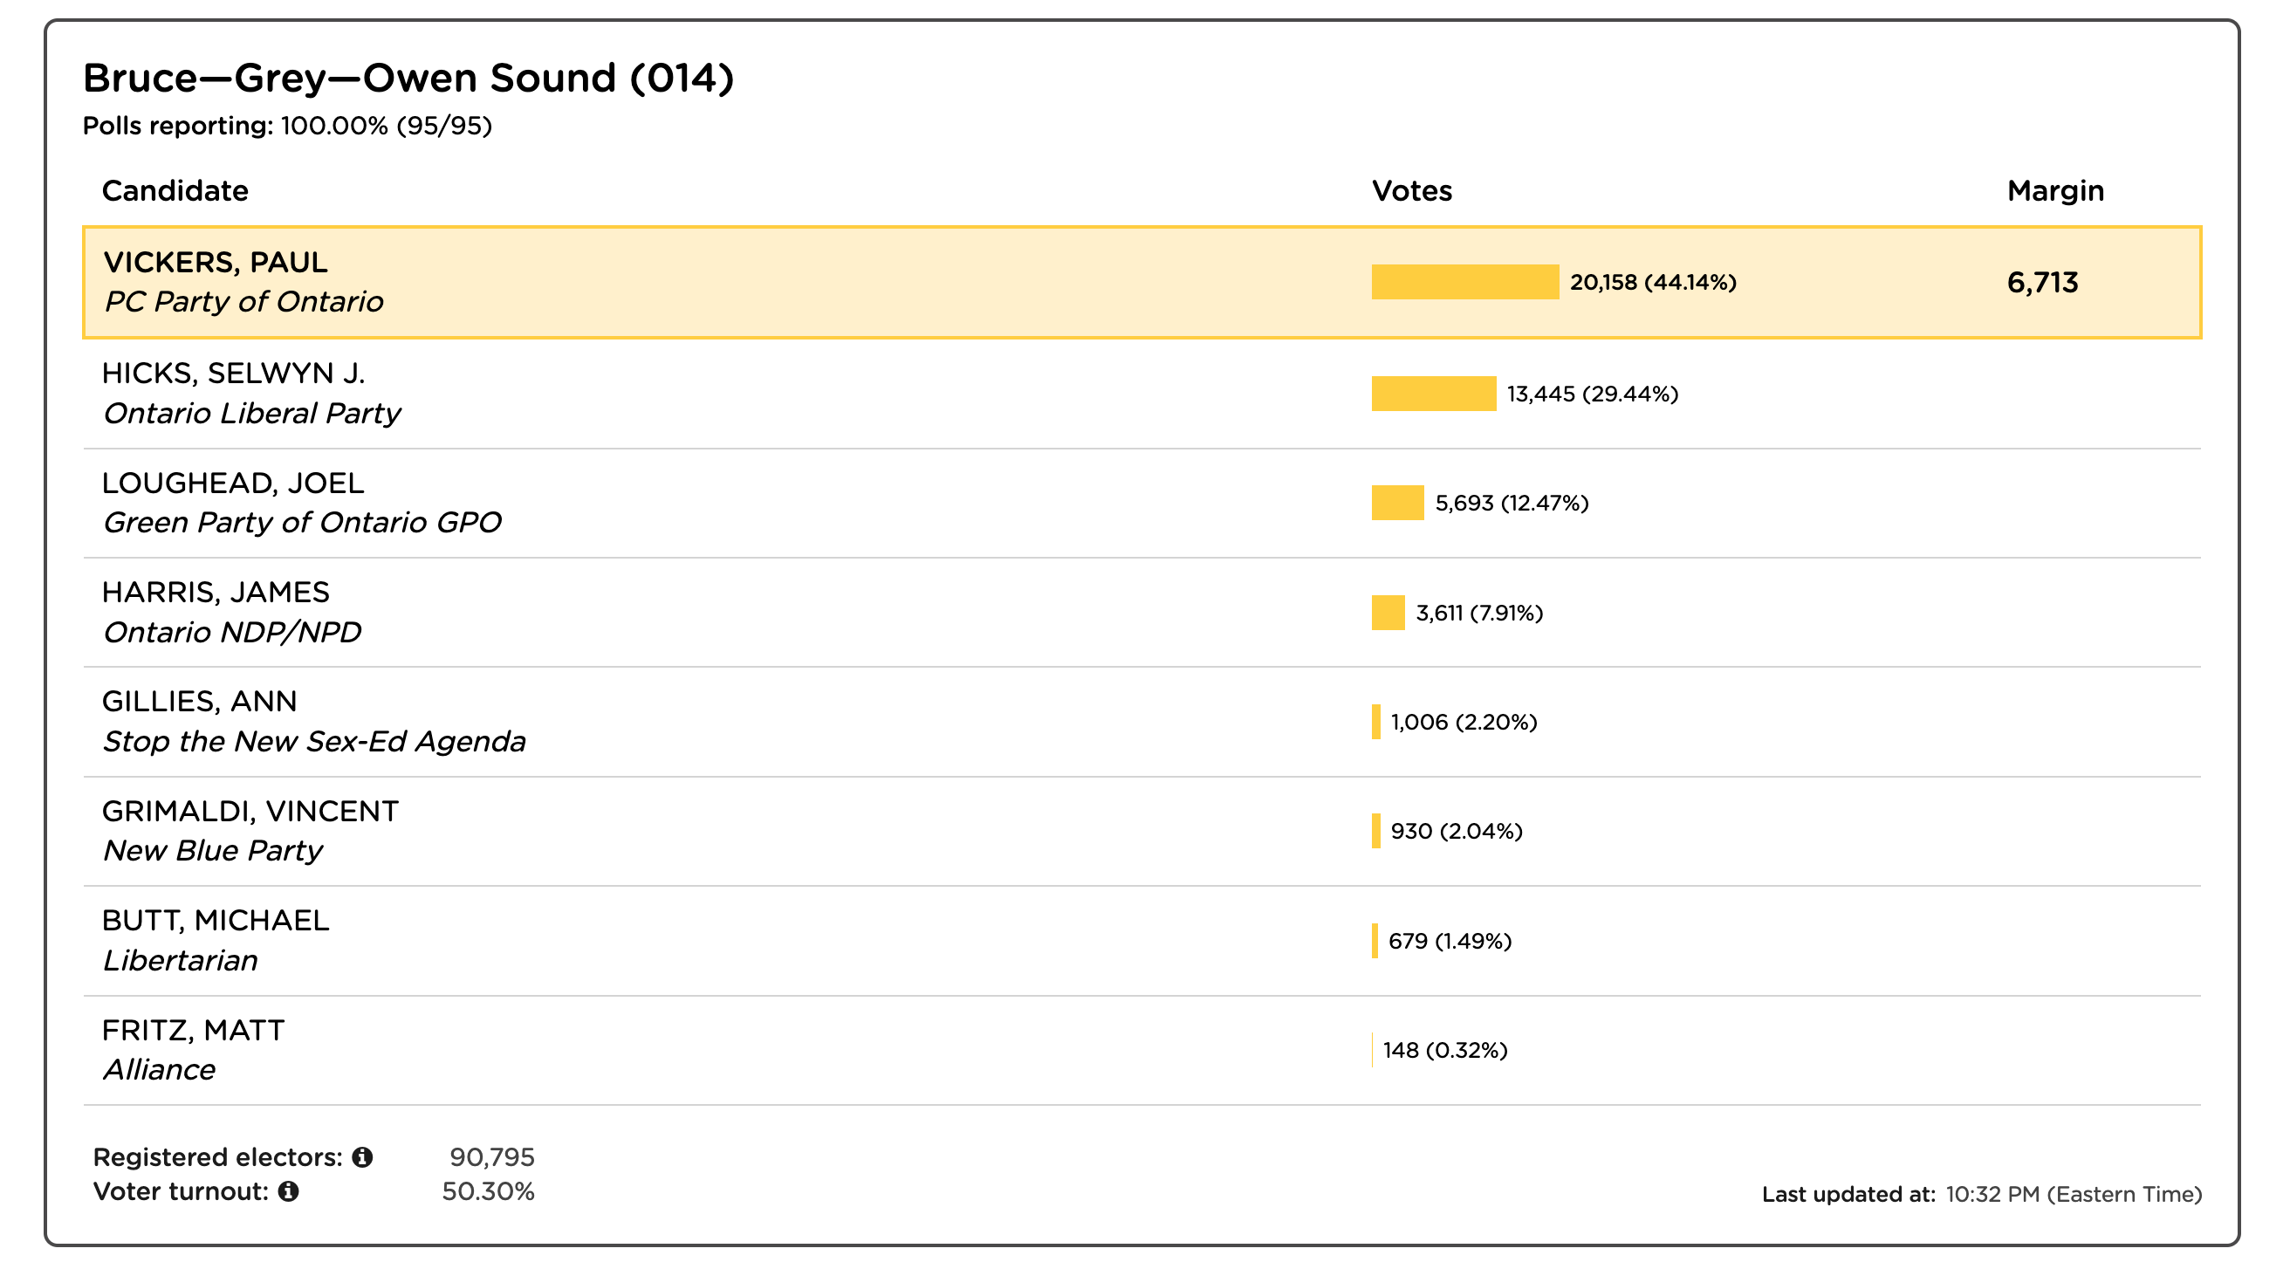Select the VICKERS, PAUL winner row

point(1142,283)
